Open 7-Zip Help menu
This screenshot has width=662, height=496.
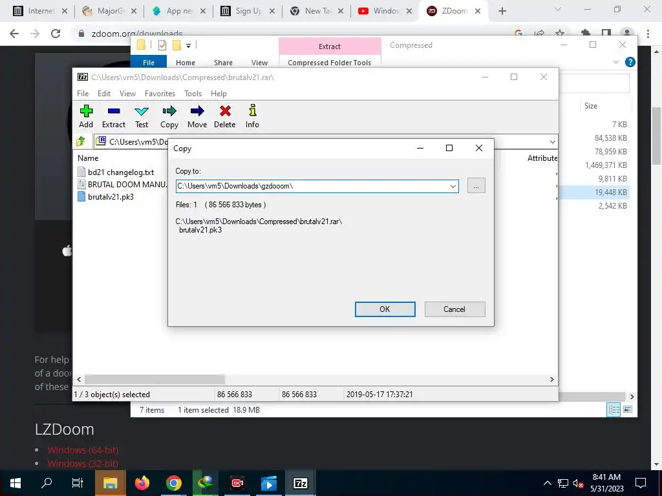(219, 94)
